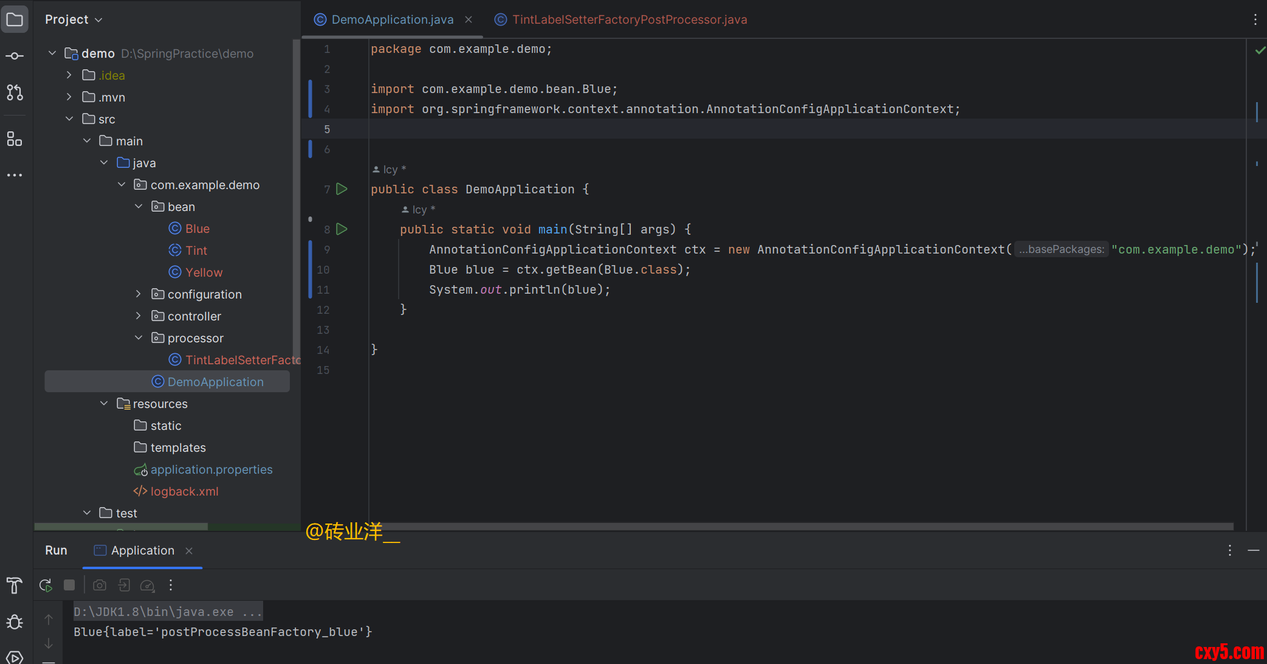Collapse the bean package folder
The height and width of the screenshot is (664, 1267).
point(139,207)
